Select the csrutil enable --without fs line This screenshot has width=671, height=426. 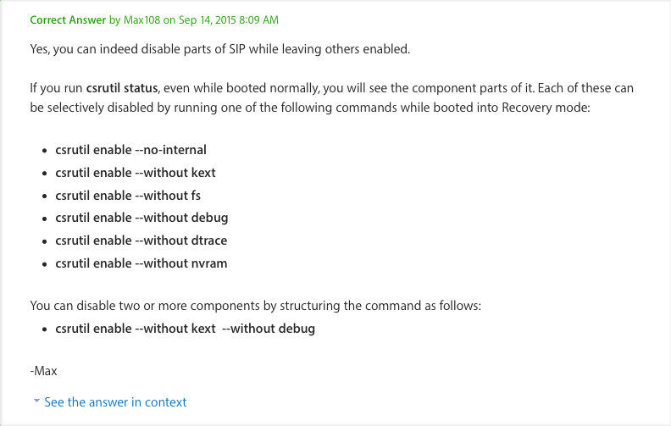coord(128,196)
